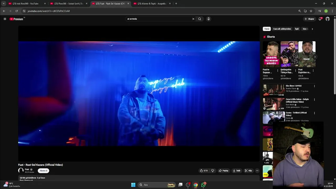Select the İlgili filter chip

[297, 29]
